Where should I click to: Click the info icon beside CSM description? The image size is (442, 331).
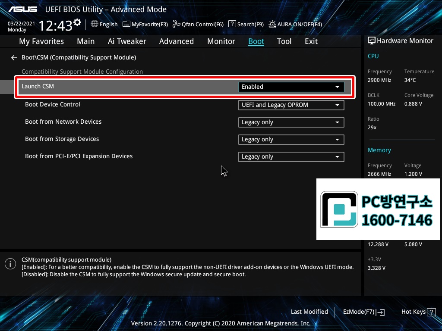point(10,264)
